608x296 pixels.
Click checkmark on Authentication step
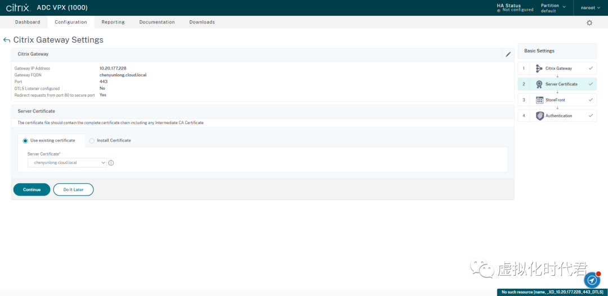[x=591, y=116]
